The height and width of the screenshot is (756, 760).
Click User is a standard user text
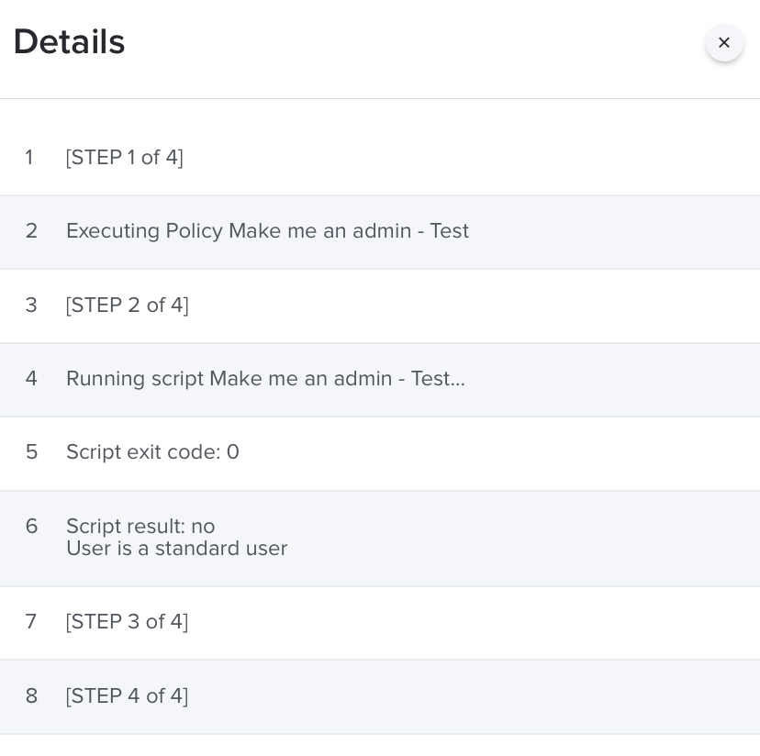click(177, 549)
